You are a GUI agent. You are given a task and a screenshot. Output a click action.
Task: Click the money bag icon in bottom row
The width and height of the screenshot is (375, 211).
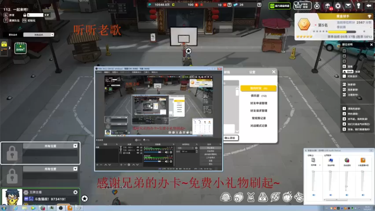pos(251,197)
